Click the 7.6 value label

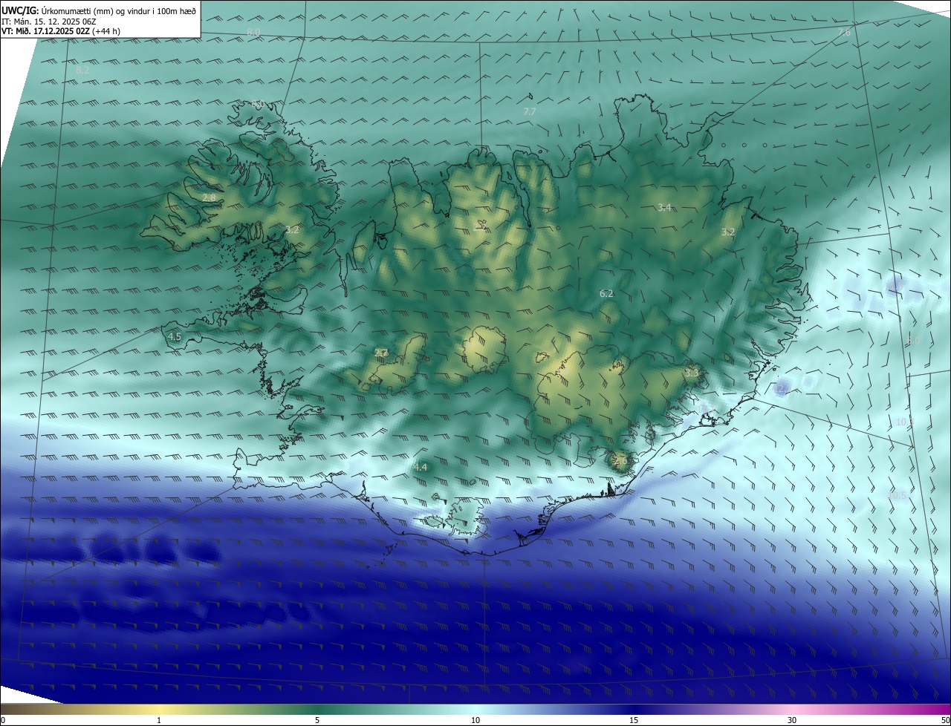click(844, 32)
